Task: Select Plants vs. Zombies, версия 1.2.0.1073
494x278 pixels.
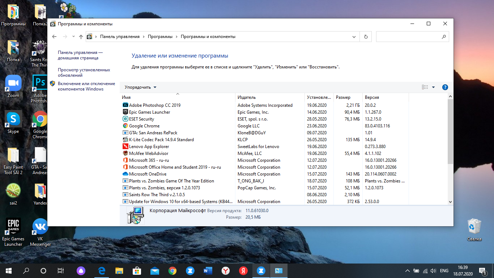Action: (x=265, y=188)
